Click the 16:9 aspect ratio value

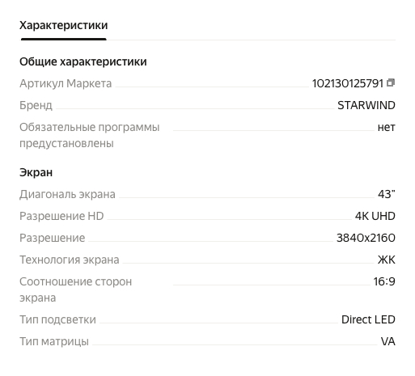384,281
